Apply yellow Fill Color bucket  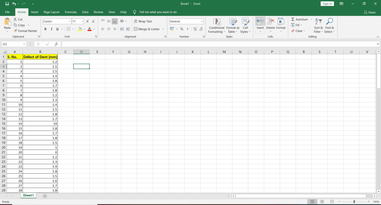pos(80,29)
